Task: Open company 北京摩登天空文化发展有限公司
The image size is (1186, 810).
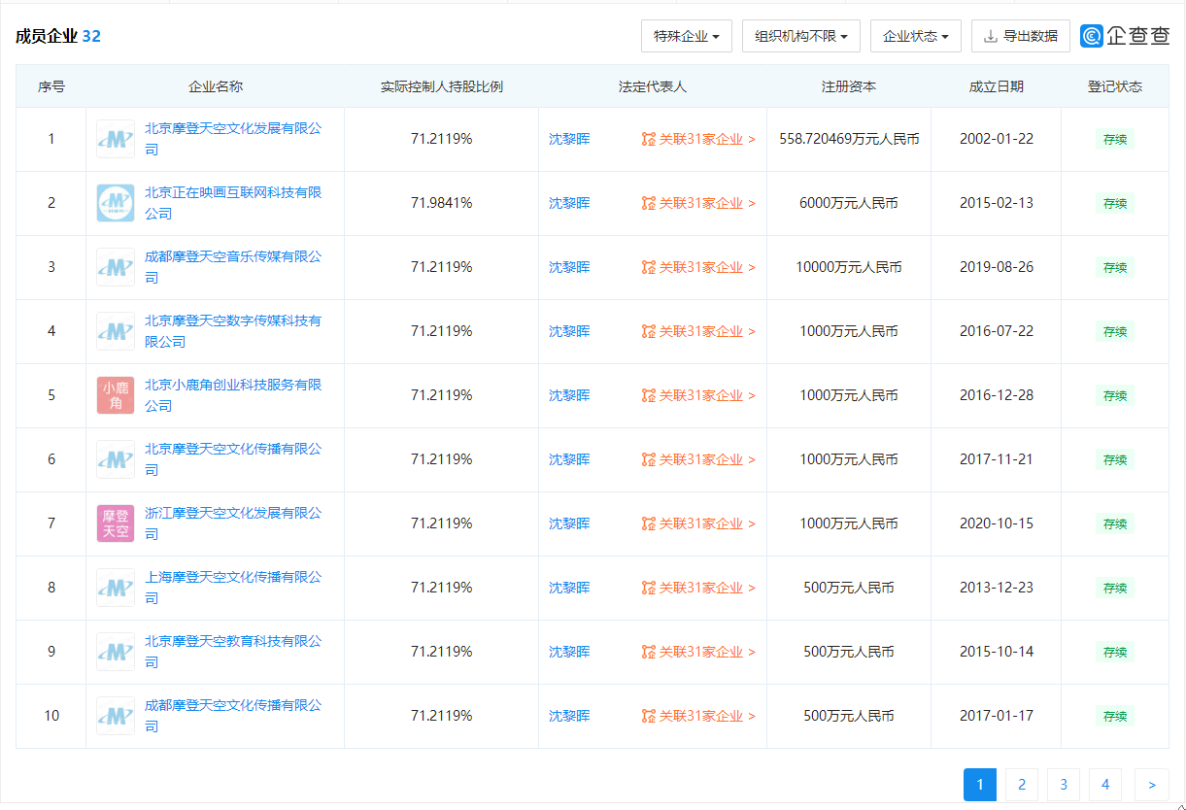Action: (x=233, y=139)
